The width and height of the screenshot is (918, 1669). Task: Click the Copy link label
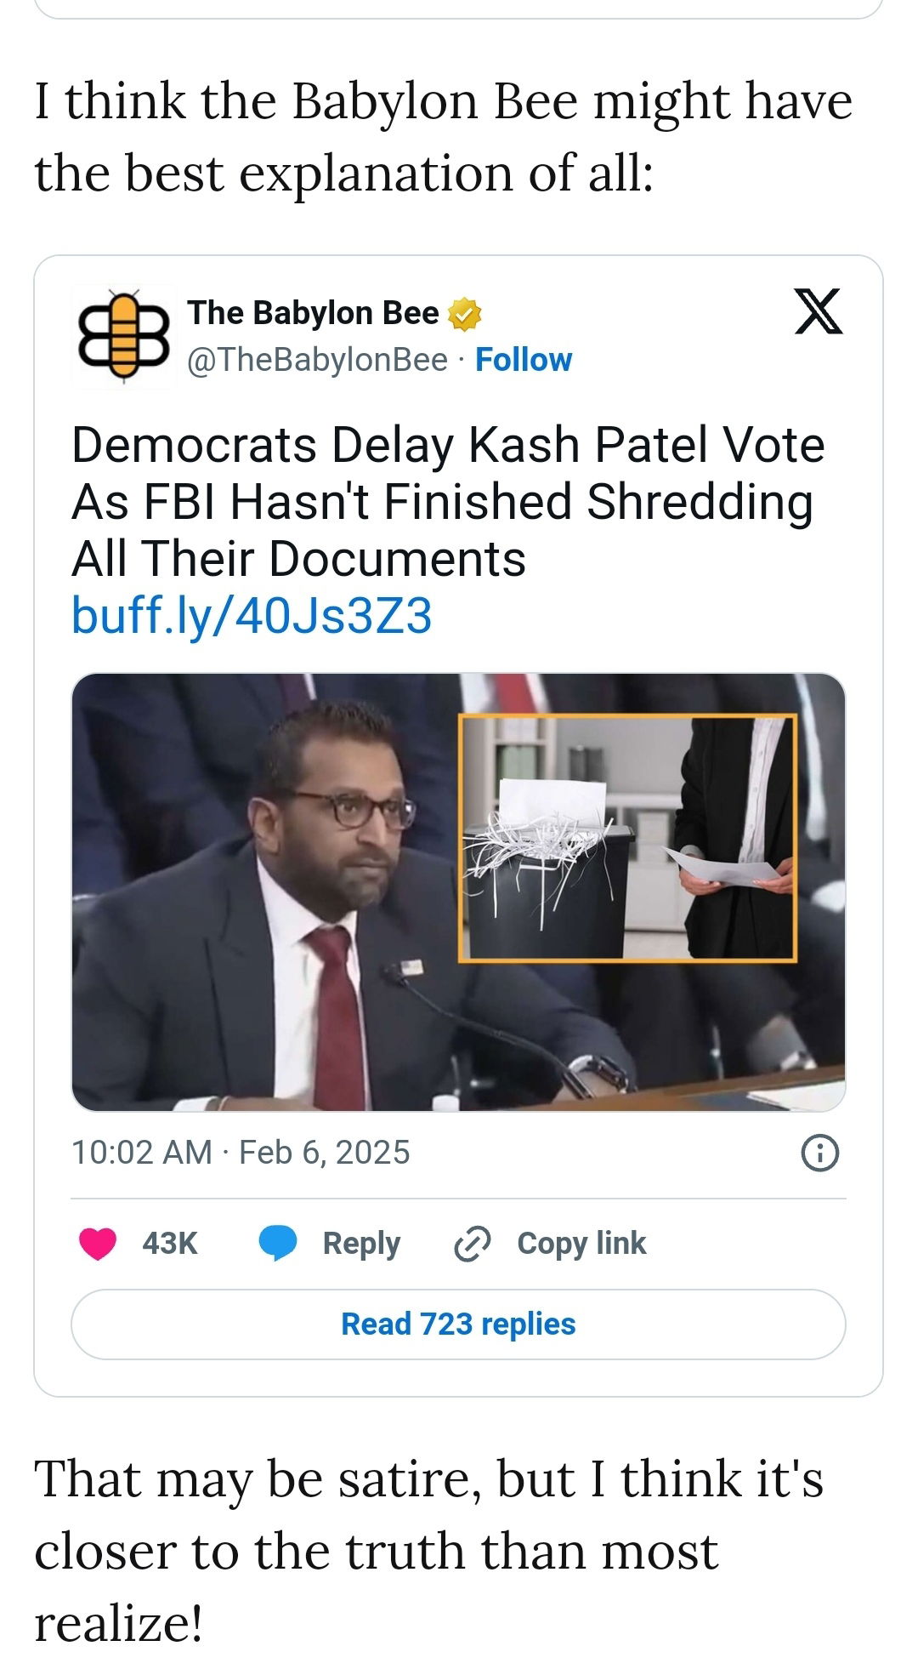tap(581, 1244)
